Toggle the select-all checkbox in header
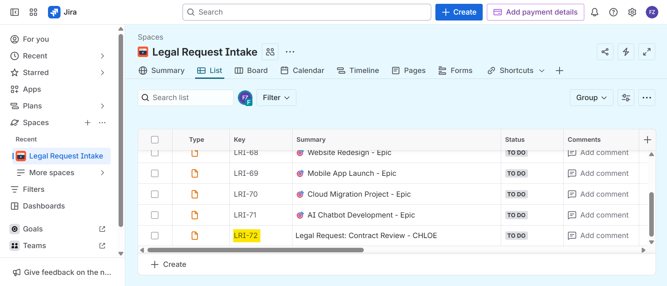 click(x=155, y=140)
